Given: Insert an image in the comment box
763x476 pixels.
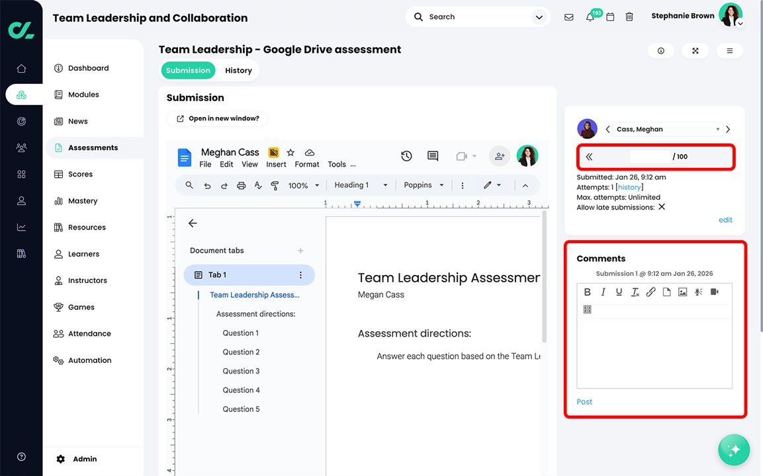Looking at the screenshot, I should [682, 292].
